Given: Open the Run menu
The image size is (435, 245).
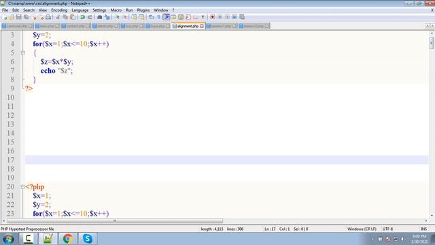Looking at the screenshot, I should (x=129, y=10).
